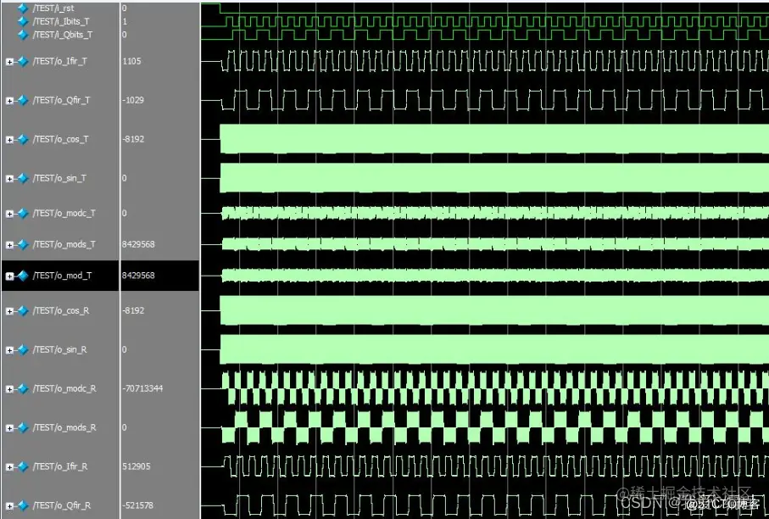Select the /TEST/i_Qbits_T signal name
769x519 pixels.
click(62, 35)
